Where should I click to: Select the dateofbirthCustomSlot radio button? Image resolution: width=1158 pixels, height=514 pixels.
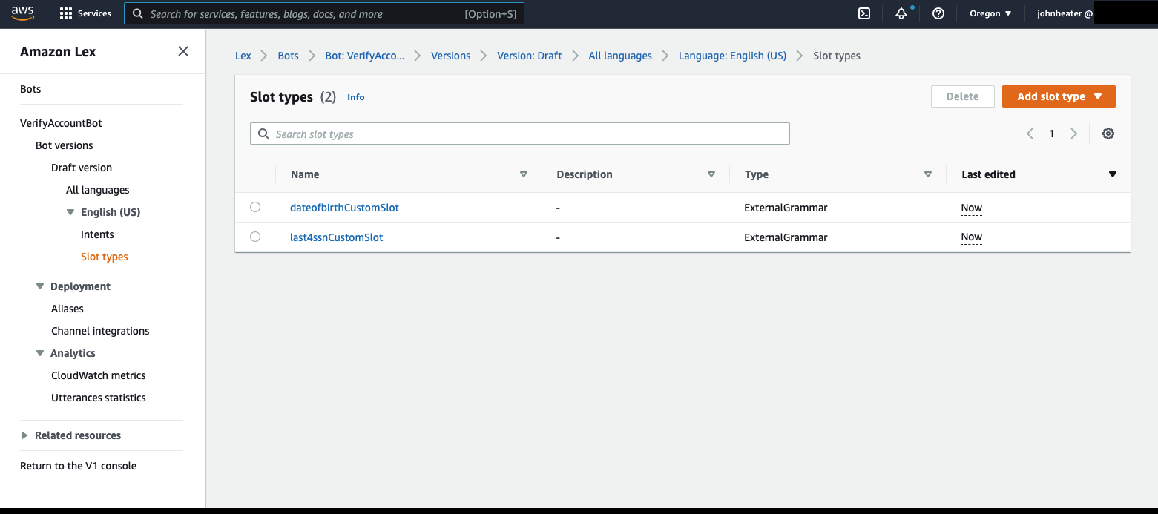(x=255, y=207)
